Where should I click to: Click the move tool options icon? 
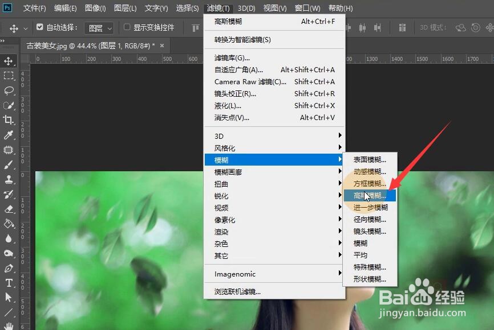tap(14, 28)
